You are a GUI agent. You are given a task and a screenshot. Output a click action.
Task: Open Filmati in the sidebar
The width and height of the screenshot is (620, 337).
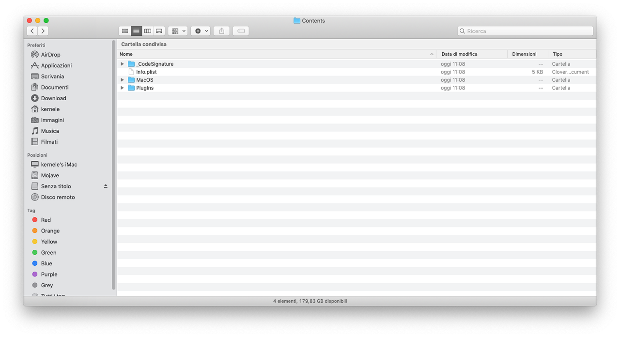(49, 142)
